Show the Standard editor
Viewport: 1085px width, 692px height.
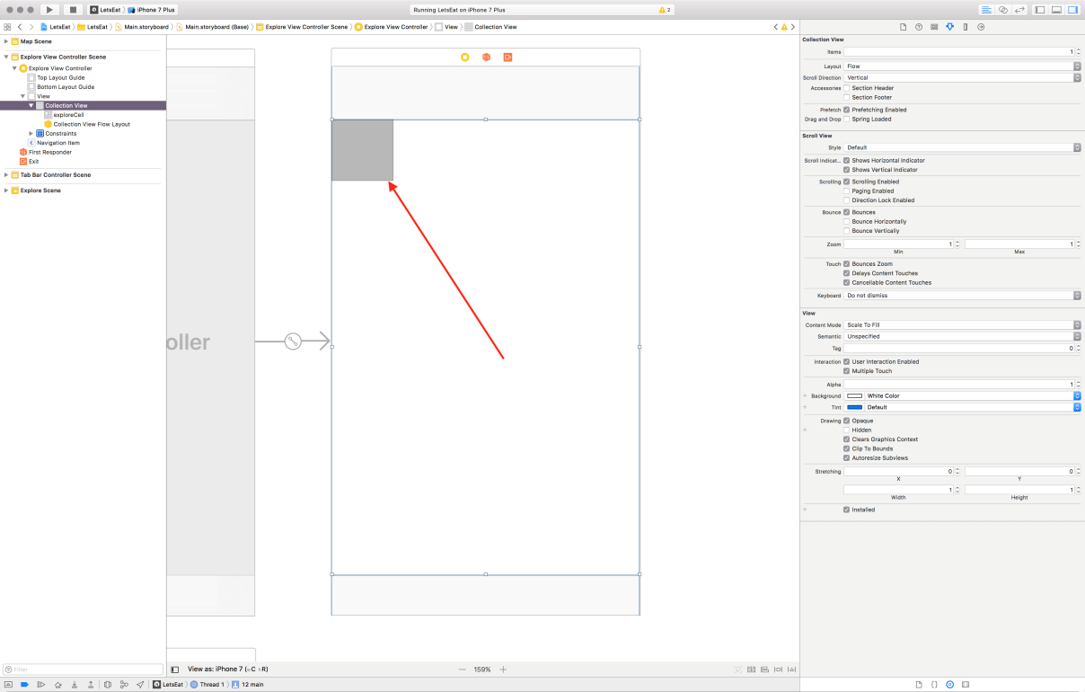pyautogui.click(x=986, y=9)
